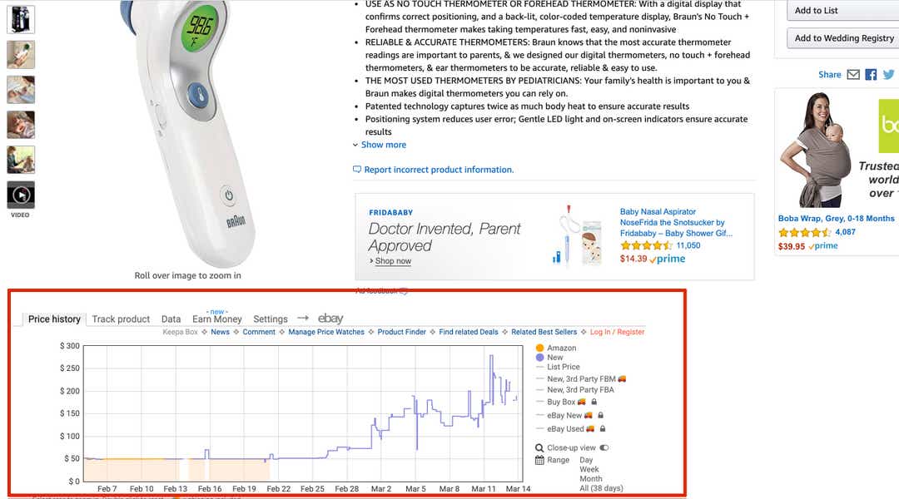Toggle the Amazon price series in legend
The height and width of the screenshot is (499, 899).
click(555, 348)
